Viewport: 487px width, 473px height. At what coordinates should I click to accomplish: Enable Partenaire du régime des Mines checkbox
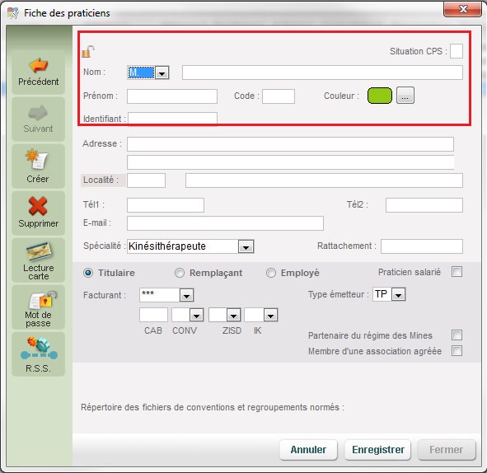tap(457, 335)
